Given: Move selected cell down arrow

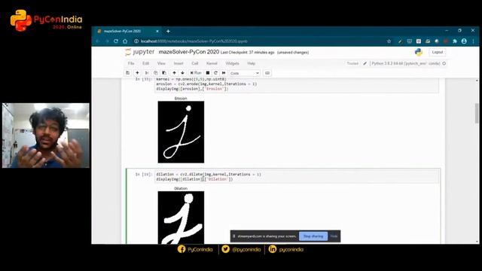Looking at the screenshot, I should point(182,73).
